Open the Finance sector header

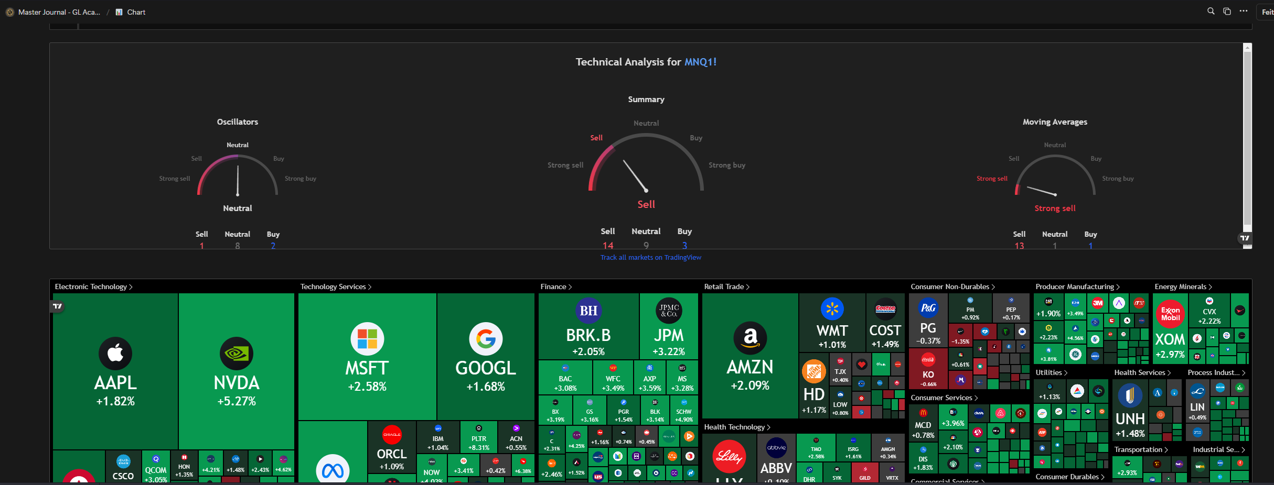tap(556, 286)
